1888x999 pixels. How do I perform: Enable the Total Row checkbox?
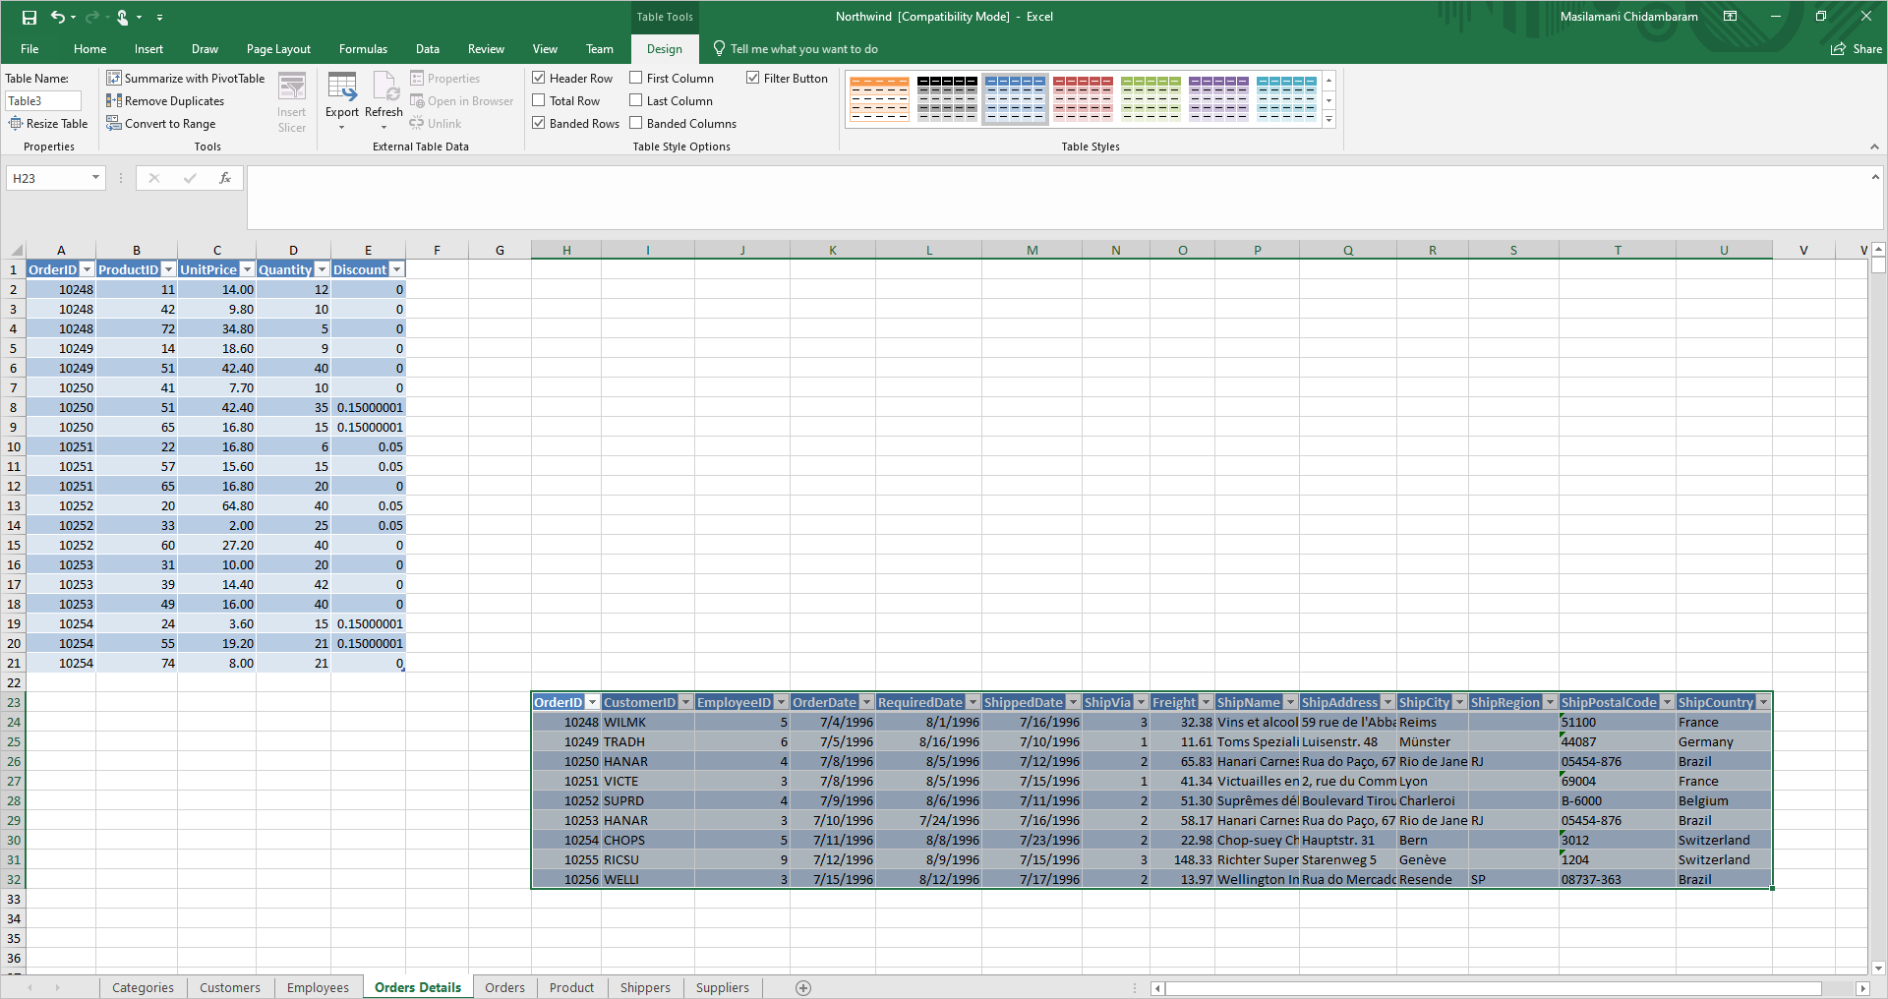coord(539,99)
